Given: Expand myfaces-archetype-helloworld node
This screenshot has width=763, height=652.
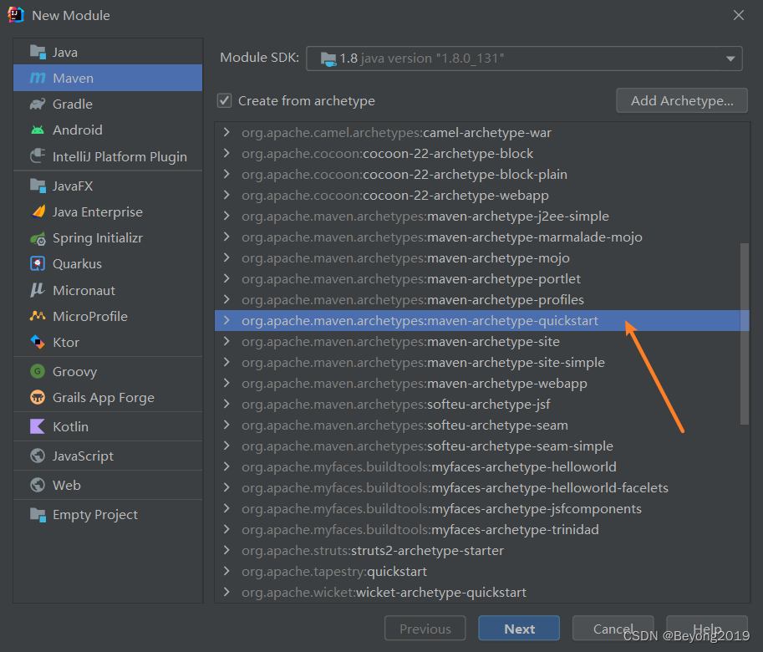Looking at the screenshot, I should point(226,466).
